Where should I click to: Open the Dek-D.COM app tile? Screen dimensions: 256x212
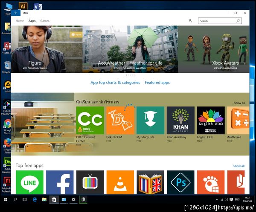[x=120, y=120]
